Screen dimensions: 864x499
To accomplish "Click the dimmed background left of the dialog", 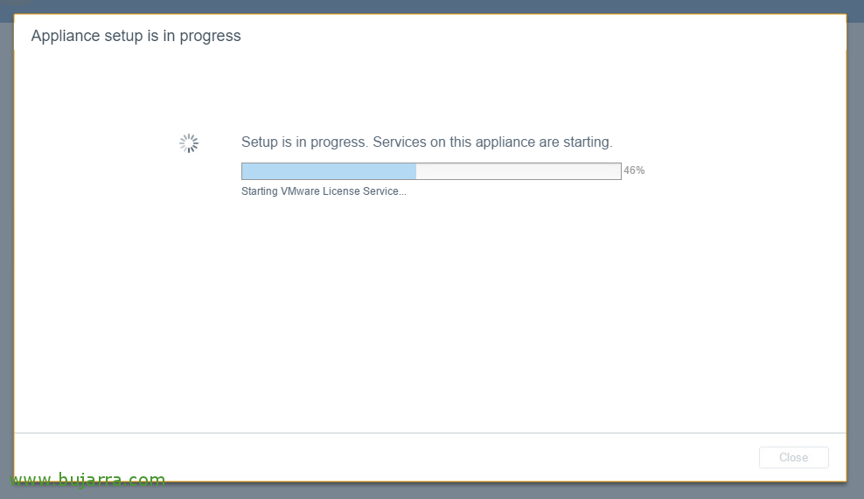I will (7, 248).
